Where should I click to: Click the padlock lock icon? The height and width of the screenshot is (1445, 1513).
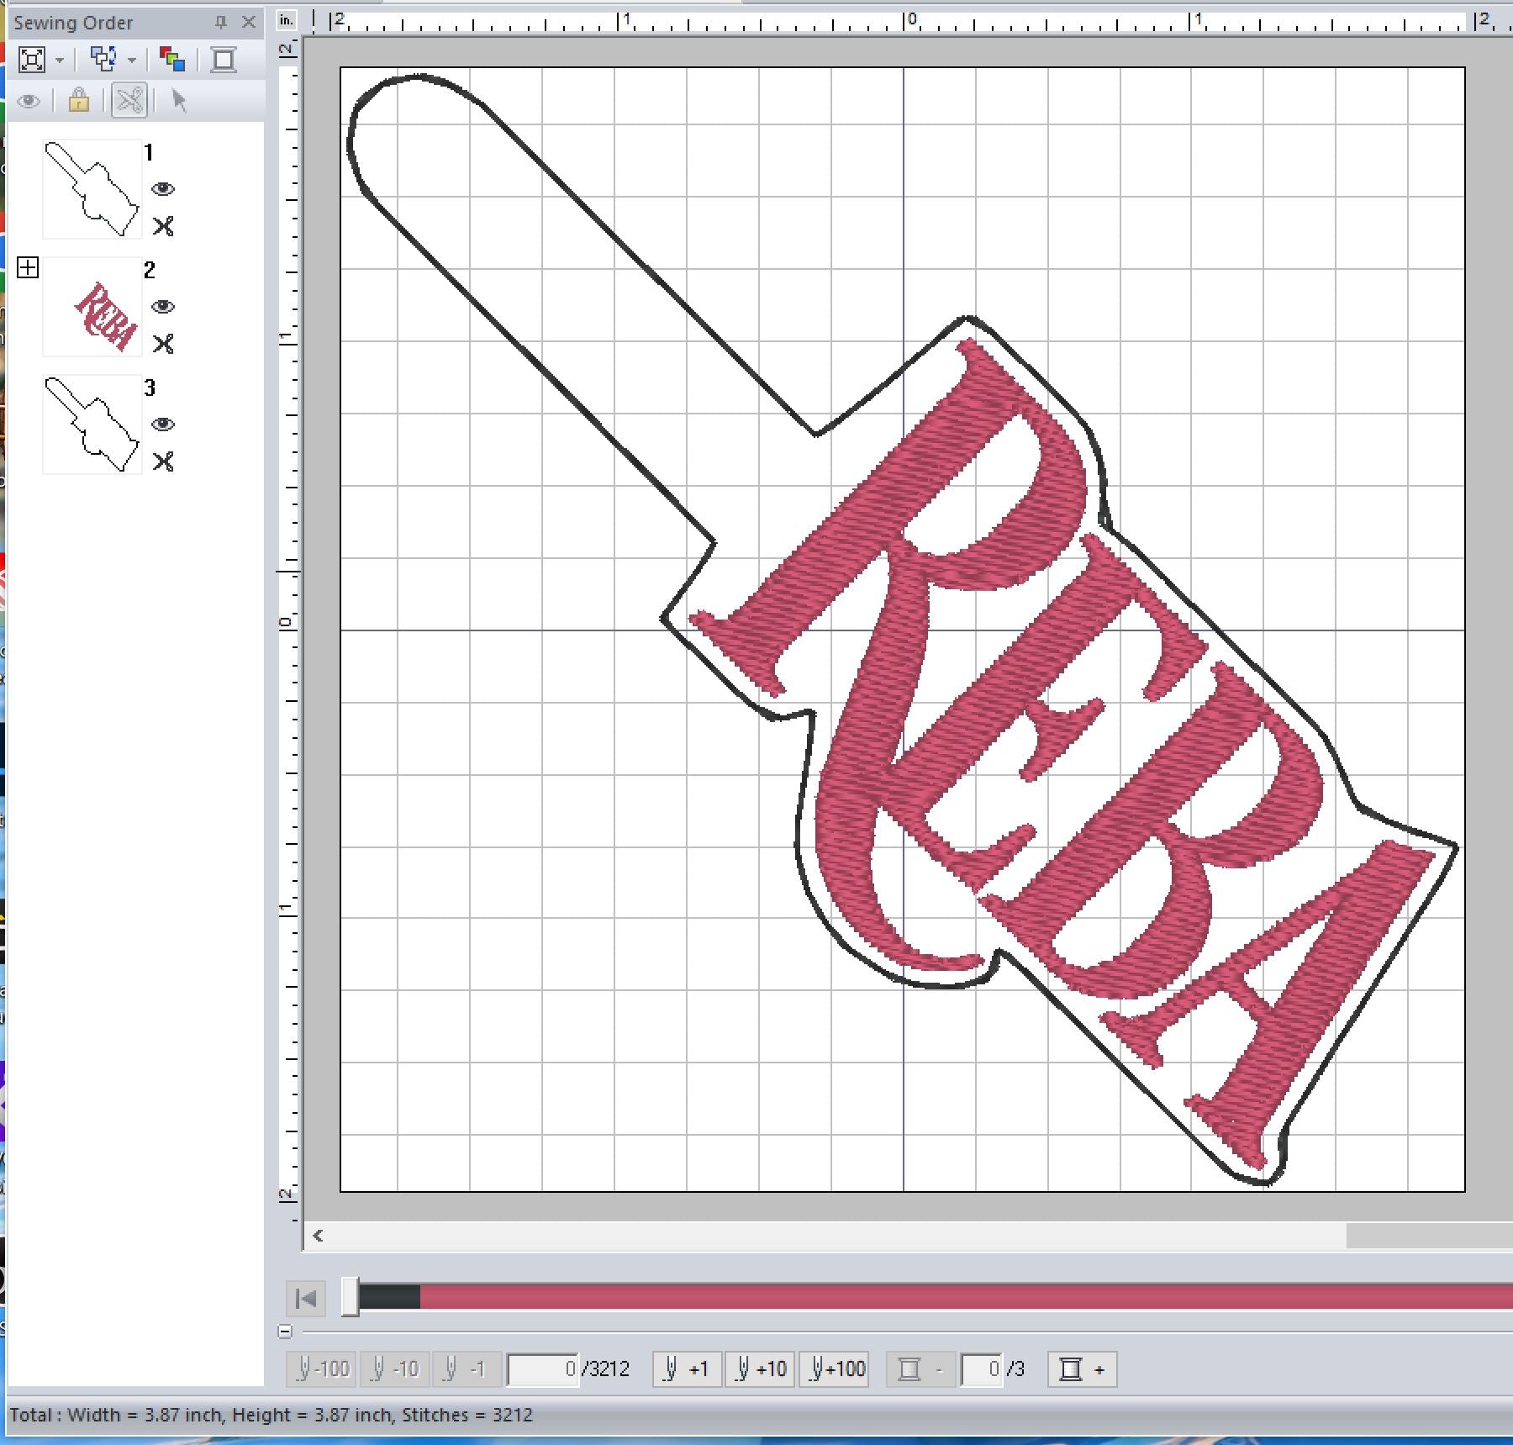click(x=79, y=101)
